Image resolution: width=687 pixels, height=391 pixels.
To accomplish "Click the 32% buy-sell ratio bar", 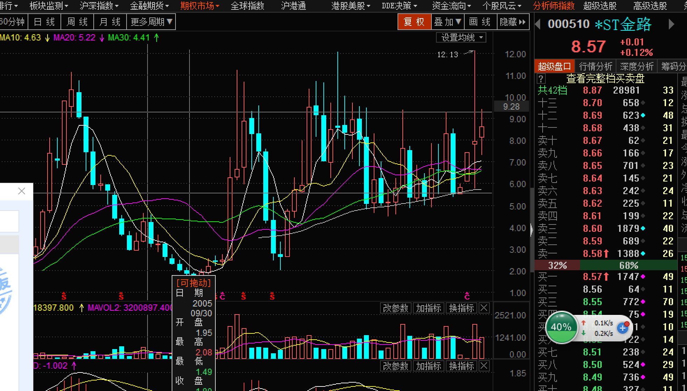I will tap(557, 265).
